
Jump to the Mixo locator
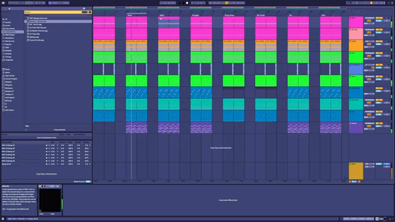[323, 15]
